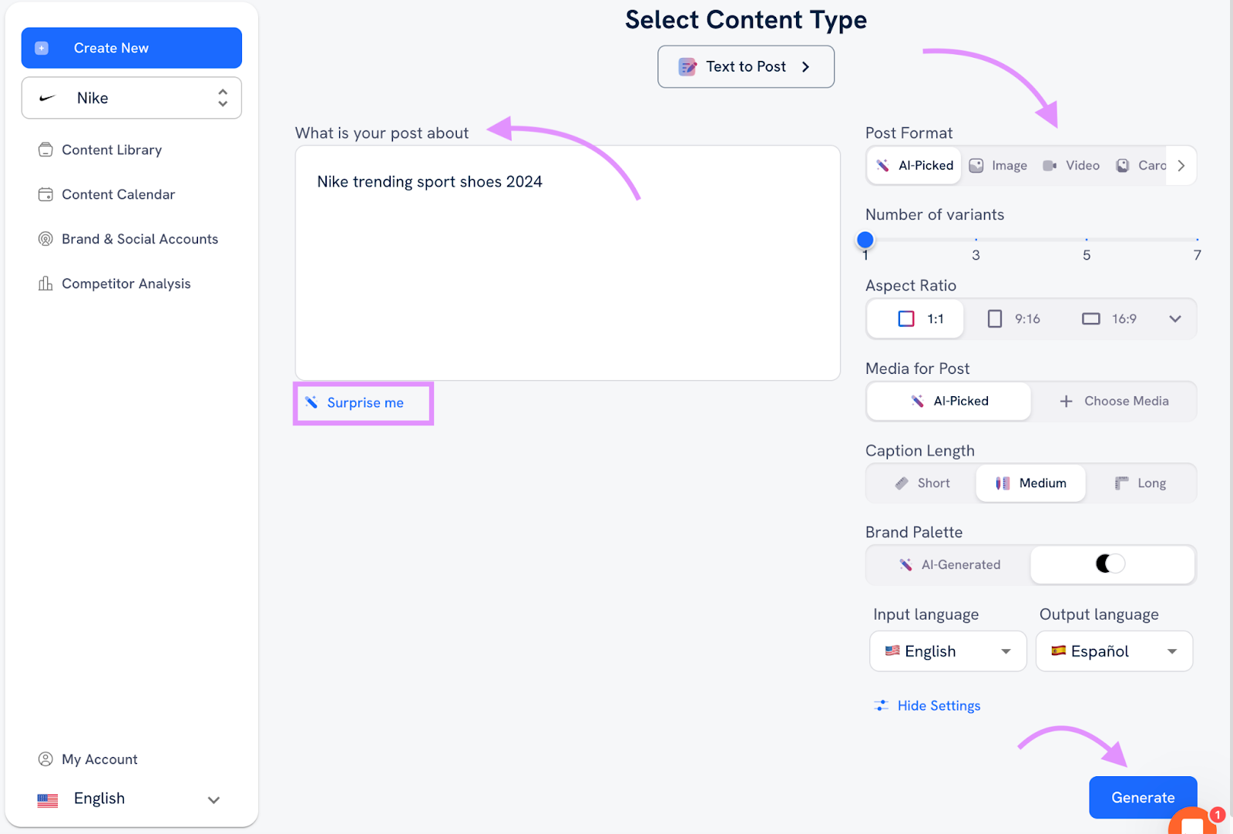
Task: Open the Content Calendar icon
Action: [45, 194]
